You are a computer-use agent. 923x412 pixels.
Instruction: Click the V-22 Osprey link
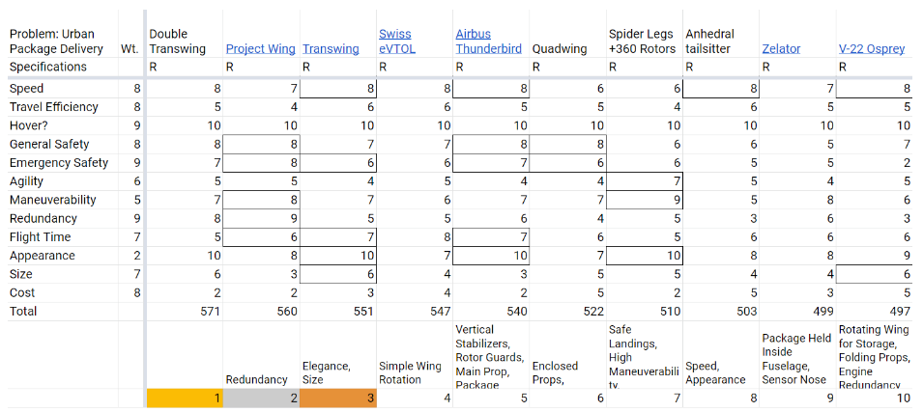[x=872, y=49]
